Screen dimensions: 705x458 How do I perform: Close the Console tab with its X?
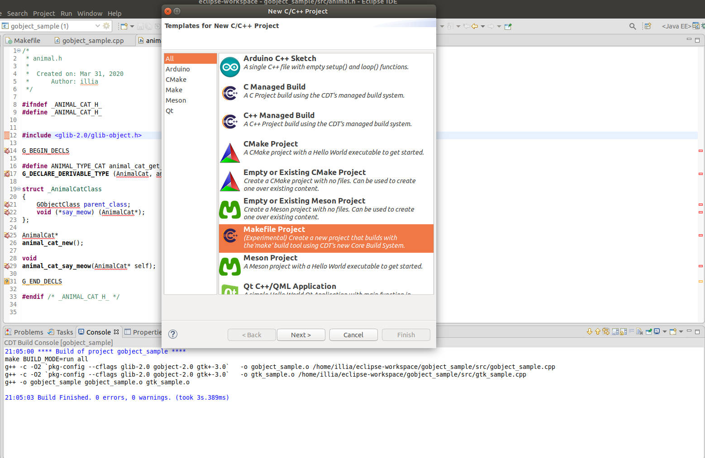pyautogui.click(x=116, y=332)
